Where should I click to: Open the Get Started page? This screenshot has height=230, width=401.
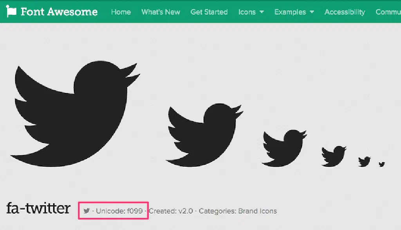(x=209, y=12)
